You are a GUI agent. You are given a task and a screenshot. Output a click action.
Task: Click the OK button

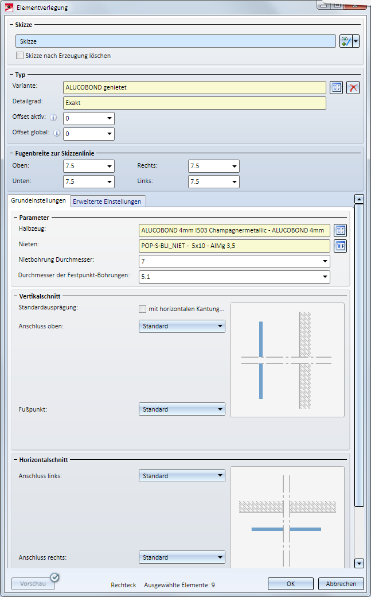click(x=291, y=584)
